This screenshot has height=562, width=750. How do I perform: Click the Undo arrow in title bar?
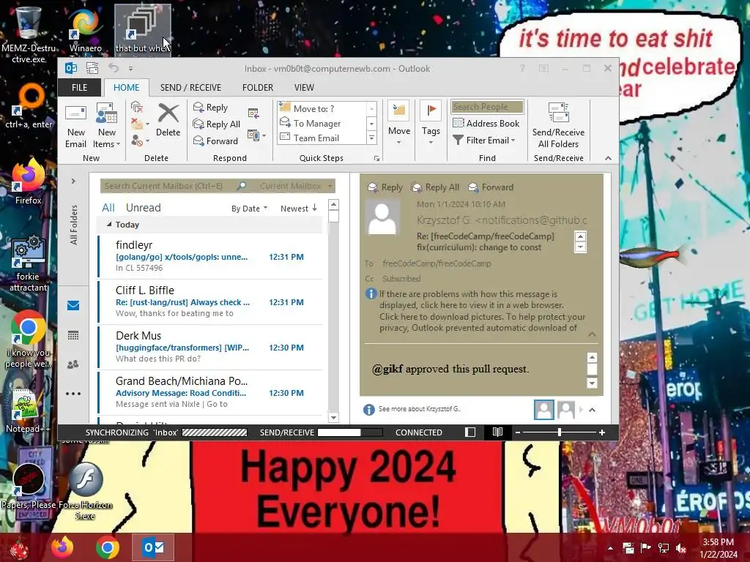(114, 68)
